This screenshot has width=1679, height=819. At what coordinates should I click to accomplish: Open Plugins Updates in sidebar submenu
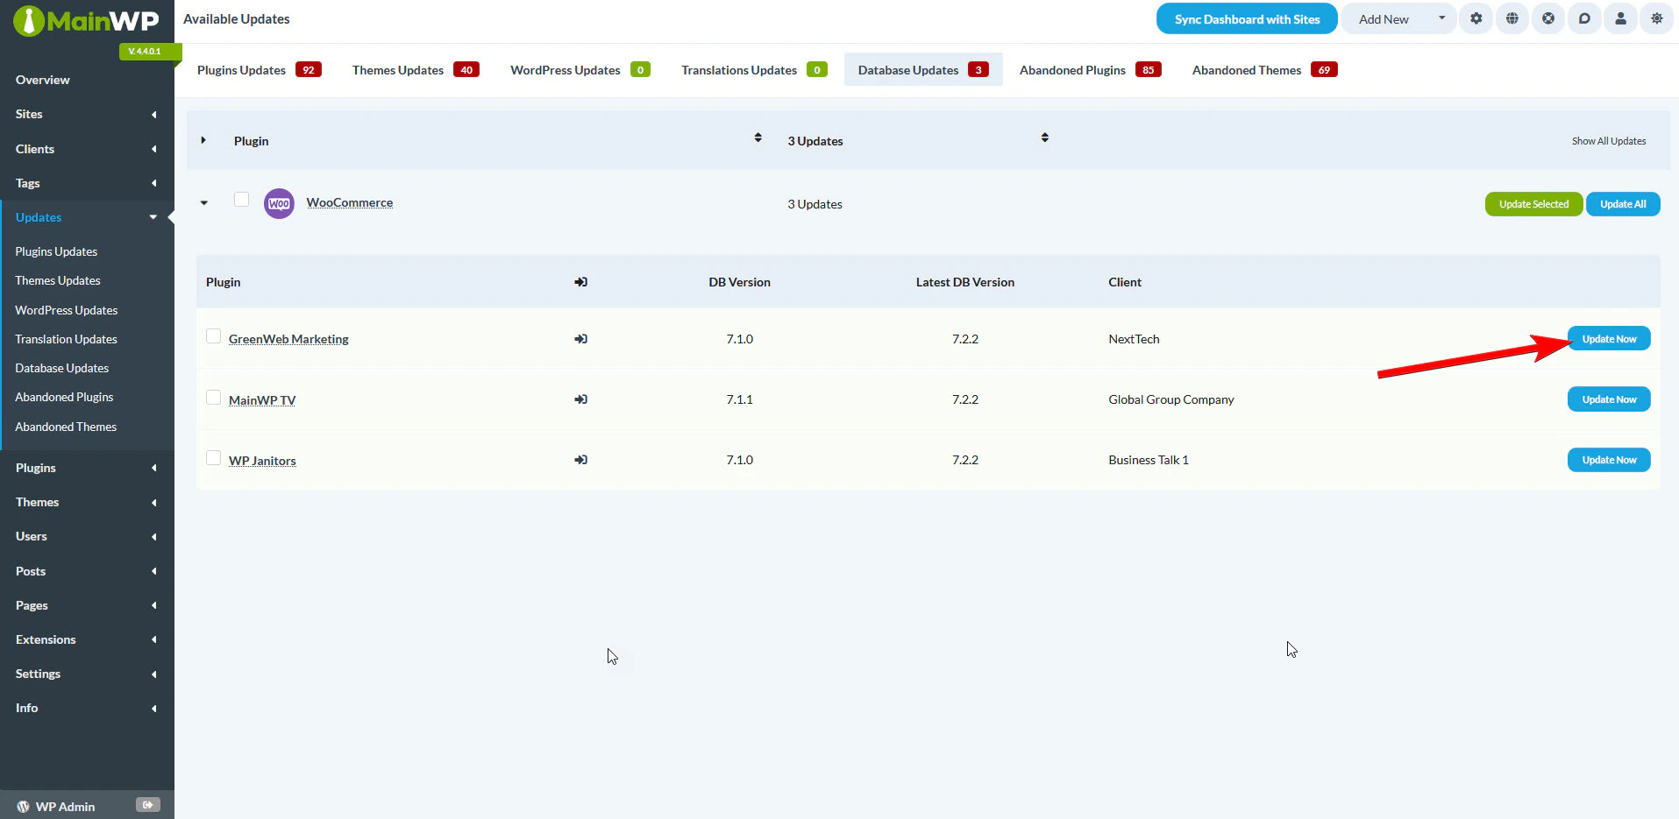click(x=56, y=251)
